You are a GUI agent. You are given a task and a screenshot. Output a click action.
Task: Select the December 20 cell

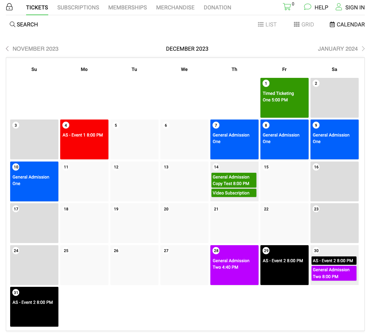pyautogui.click(x=184, y=223)
